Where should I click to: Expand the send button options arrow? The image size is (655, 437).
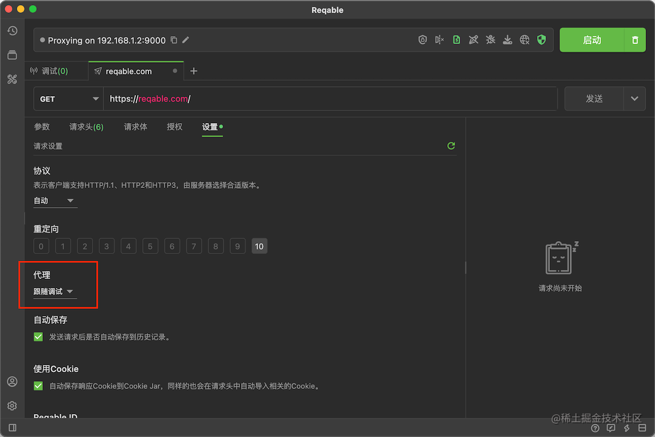635,99
